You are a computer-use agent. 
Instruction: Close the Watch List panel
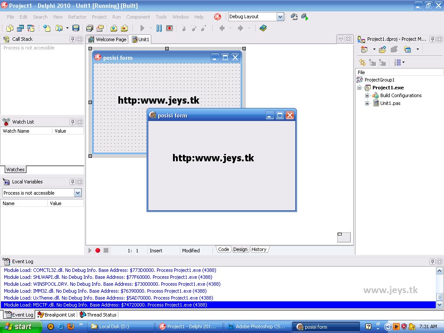(x=80, y=122)
